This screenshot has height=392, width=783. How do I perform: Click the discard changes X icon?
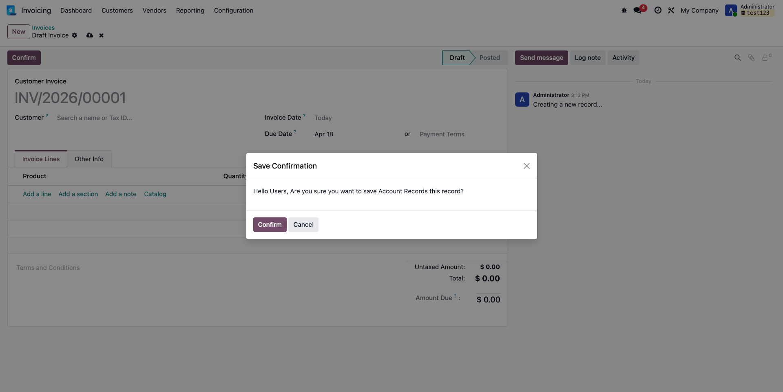[x=102, y=35]
